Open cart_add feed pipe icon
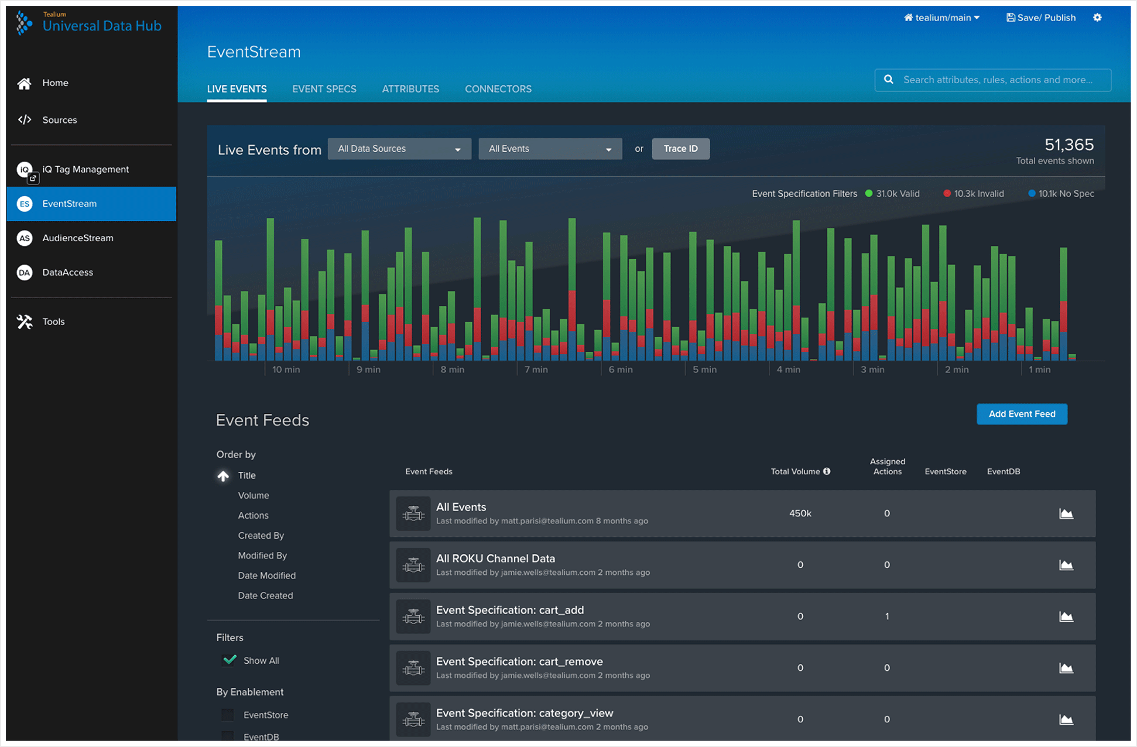Image resolution: width=1137 pixels, height=747 pixels. tap(413, 616)
